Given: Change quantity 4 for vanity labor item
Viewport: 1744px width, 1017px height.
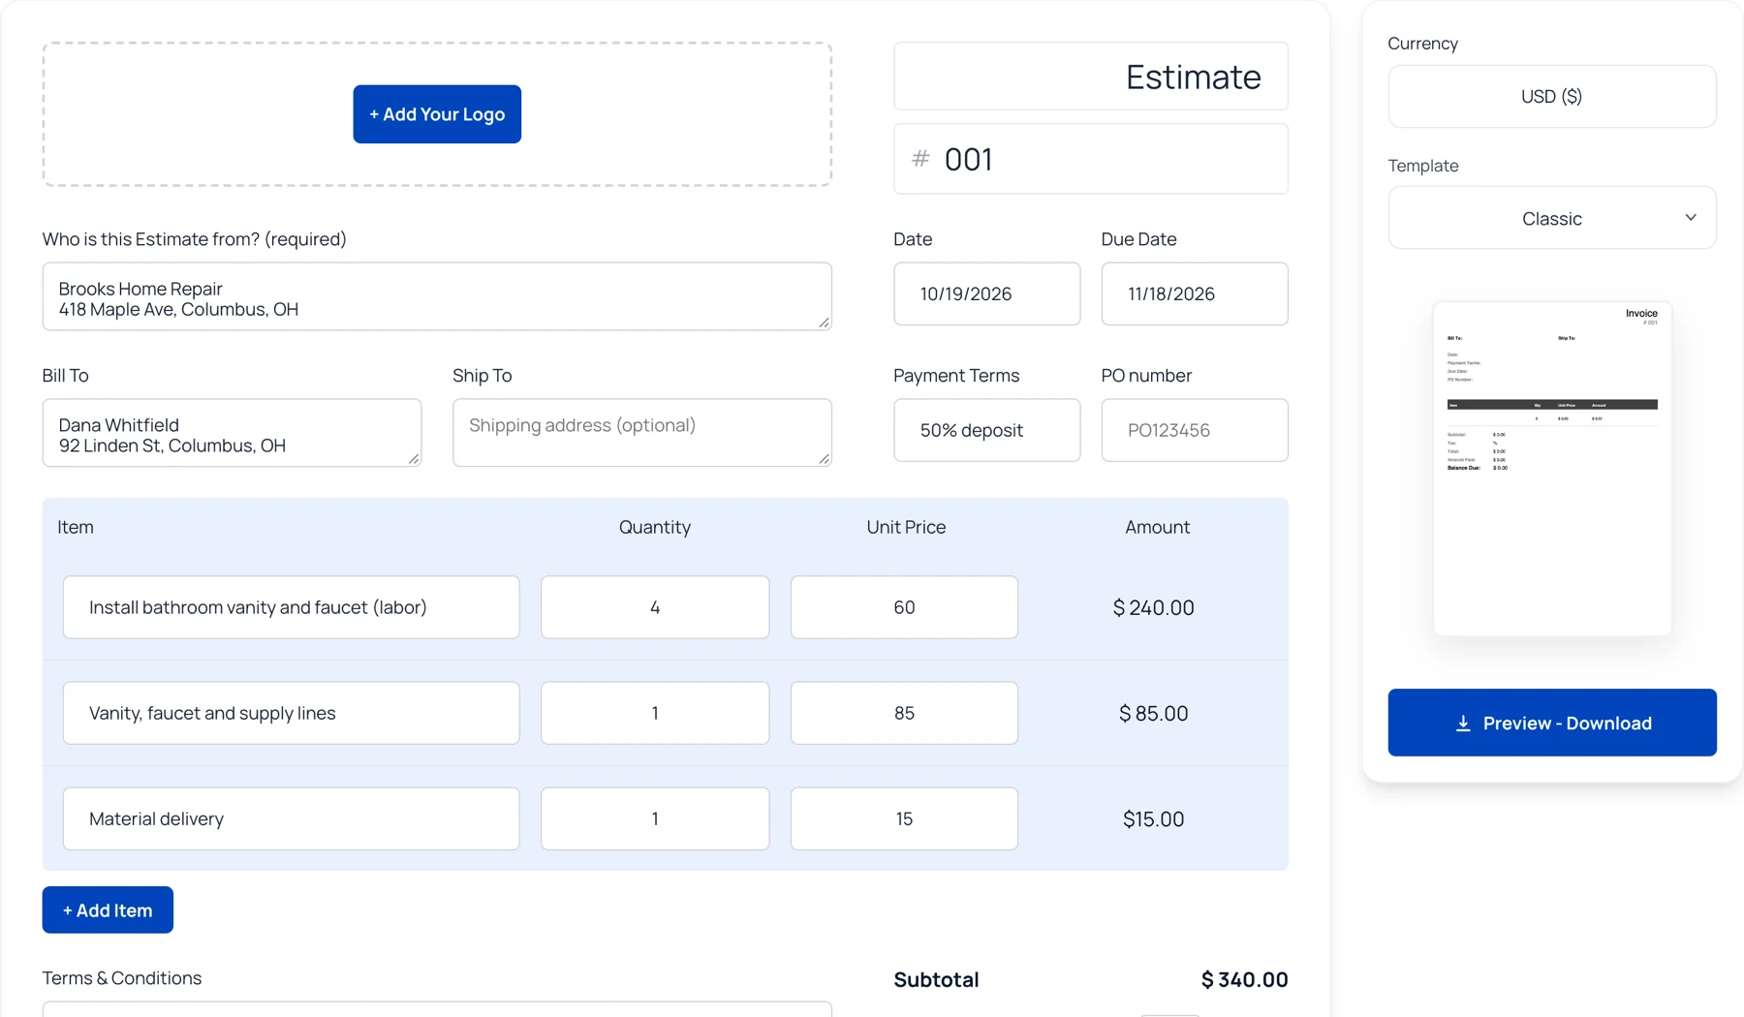Looking at the screenshot, I should coord(655,607).
